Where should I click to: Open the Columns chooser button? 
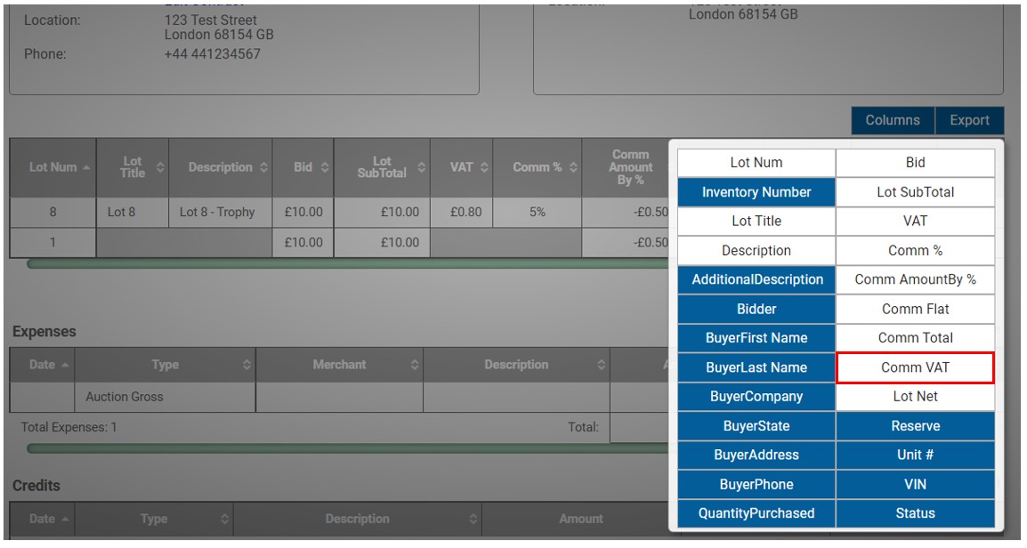[x=893, y=120]
